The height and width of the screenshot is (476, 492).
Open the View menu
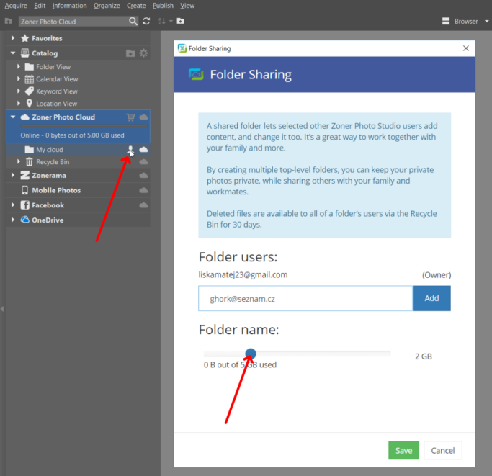(x=187, y=6)
